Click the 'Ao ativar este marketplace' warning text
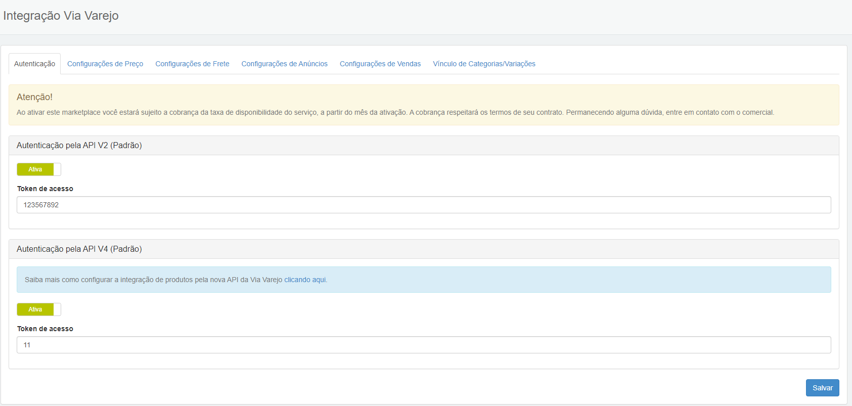 click(395, 112)
